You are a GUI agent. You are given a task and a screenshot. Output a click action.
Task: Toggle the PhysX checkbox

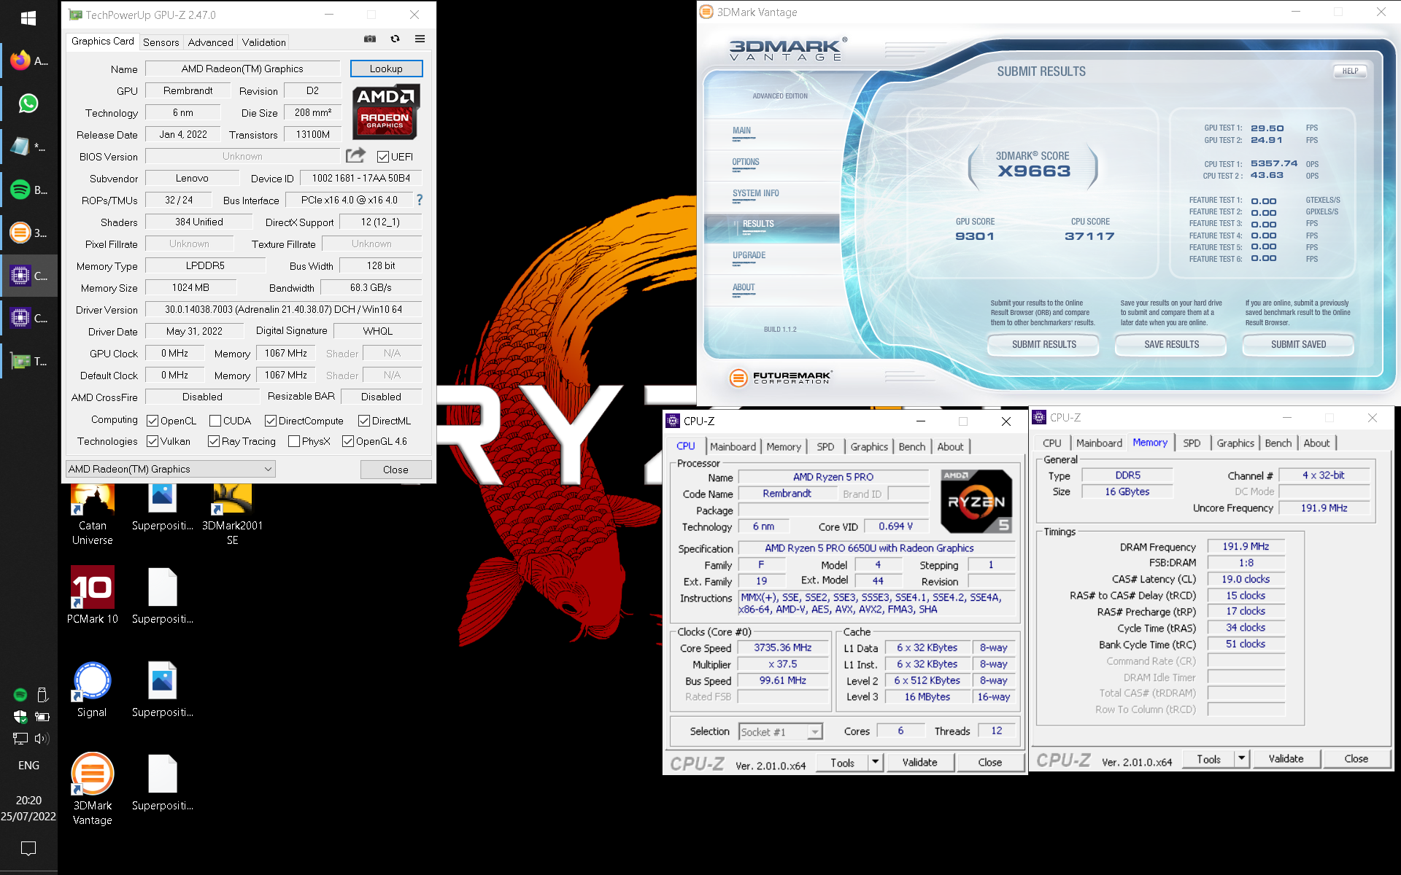pyautogui.click(x=294, y=441)
